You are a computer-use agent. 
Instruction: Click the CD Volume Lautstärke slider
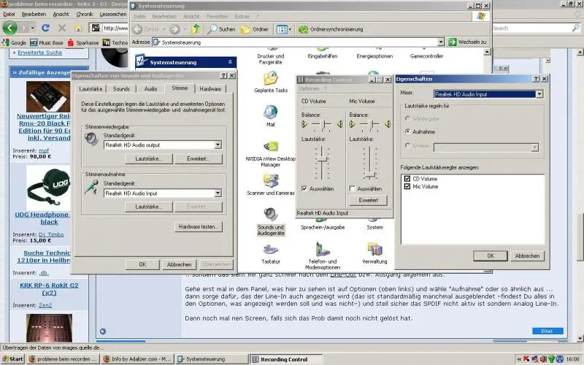point(320,162)
